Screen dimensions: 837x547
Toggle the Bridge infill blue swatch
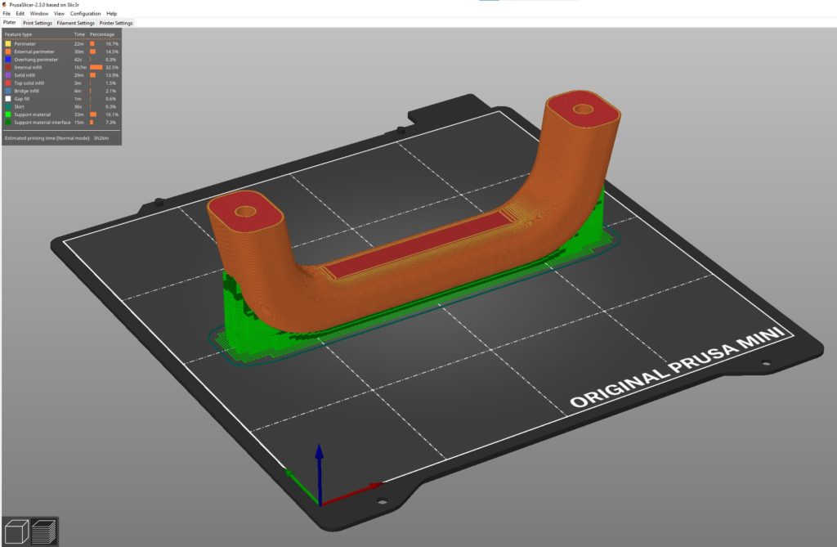pyautogui.click(x=8, y=91)
